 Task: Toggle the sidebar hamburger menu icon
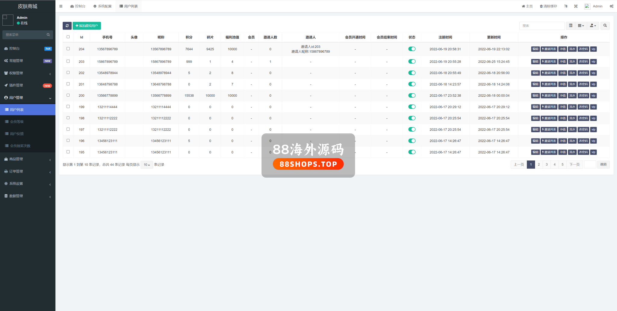coord(61,6)
